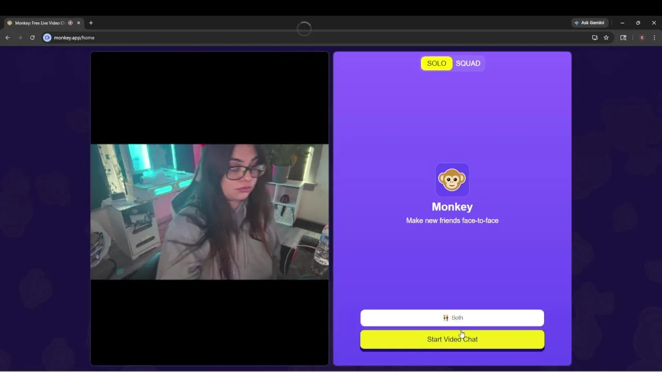The width and height of the screenshot is (662, 372).
Task: Switch to SQUAD mode
Action: 468,64
